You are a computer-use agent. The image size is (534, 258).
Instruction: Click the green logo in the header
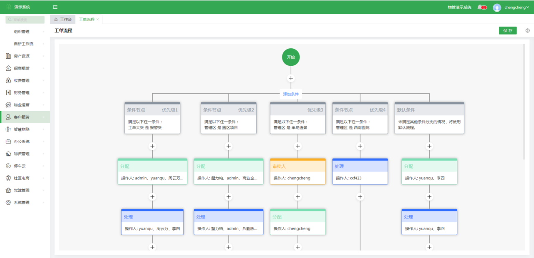(8, 7)
